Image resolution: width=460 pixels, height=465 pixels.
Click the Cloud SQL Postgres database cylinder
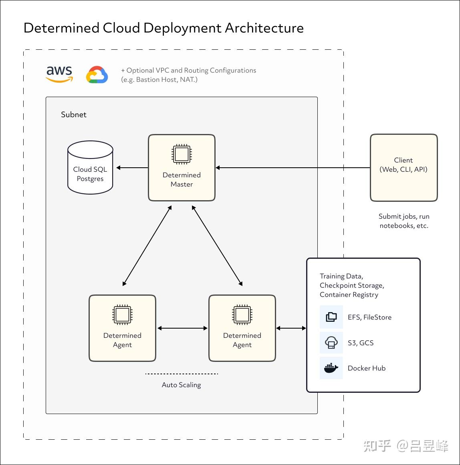pyautogui.click(x=90, y=168)
